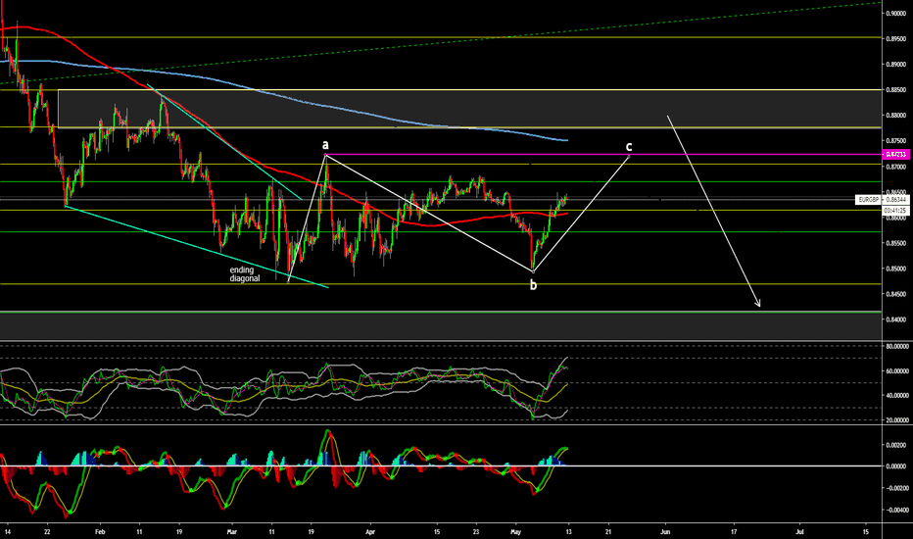
Task: Click the 17 date label on time axis
Action: click(x=734, y=531)
